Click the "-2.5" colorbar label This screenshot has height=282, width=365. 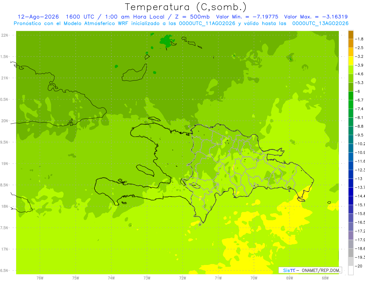click(360, 48)
